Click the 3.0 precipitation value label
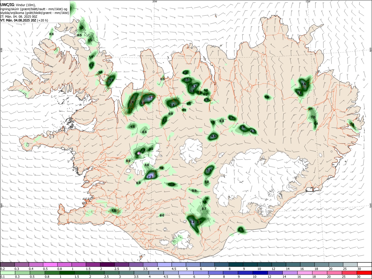372x279 pixels. coord(111,80)
